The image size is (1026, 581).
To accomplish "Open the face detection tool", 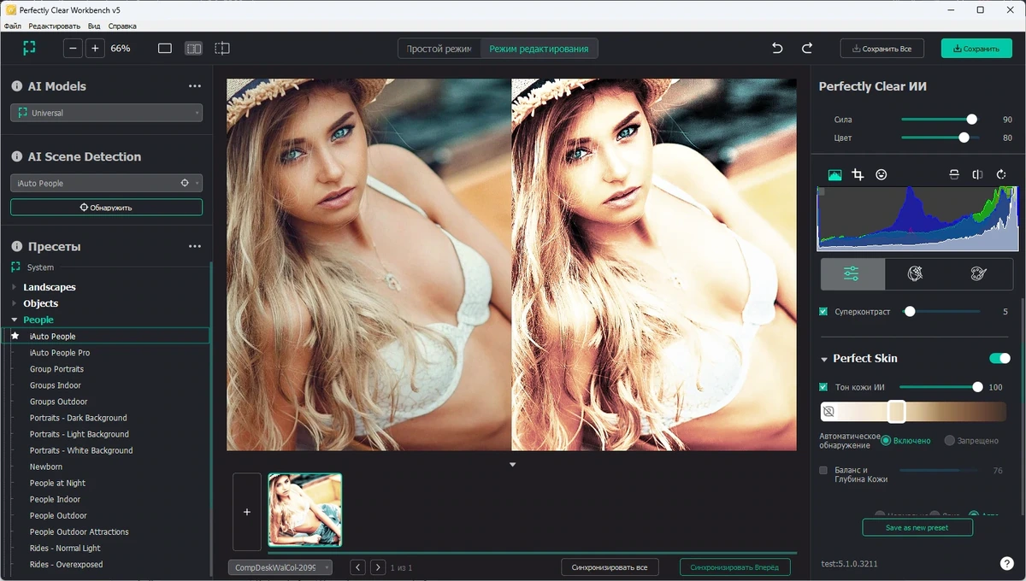I will click(x=881, y=174).
